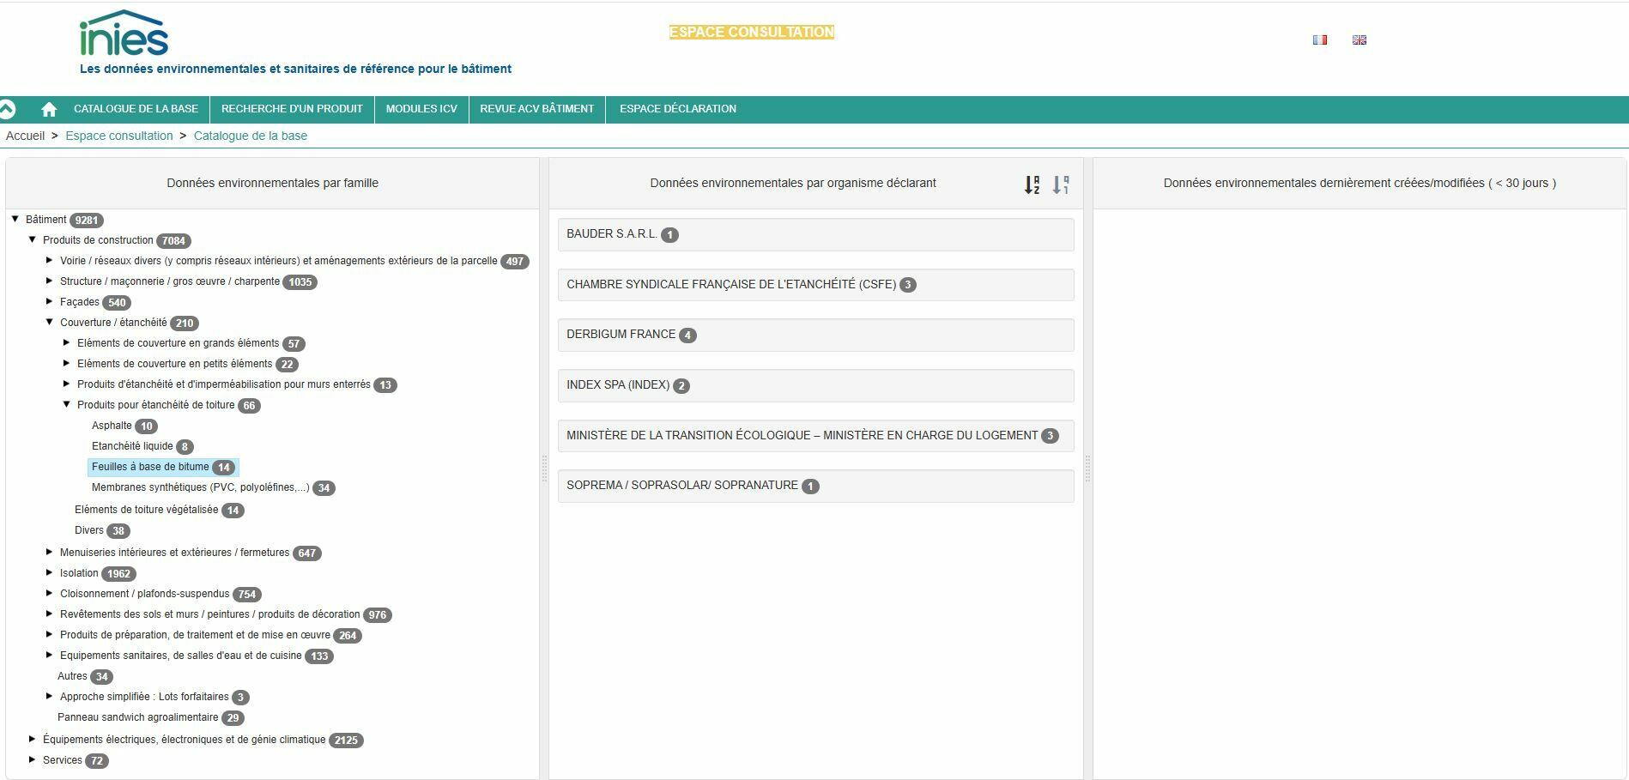The image size is (1629, 780).
Task: Open the SOPREMA / SOPRASOLAR / SOPRANATURE row
Action: pyautogui.click(x=815, y=486)
